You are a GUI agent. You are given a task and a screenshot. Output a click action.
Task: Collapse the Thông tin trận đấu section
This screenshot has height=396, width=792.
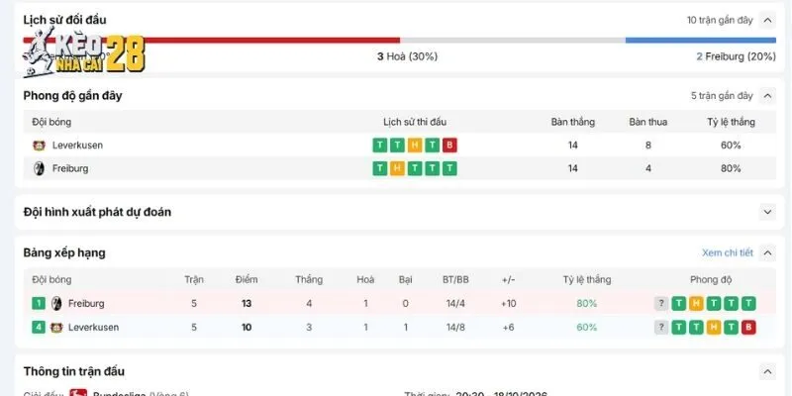767,372
